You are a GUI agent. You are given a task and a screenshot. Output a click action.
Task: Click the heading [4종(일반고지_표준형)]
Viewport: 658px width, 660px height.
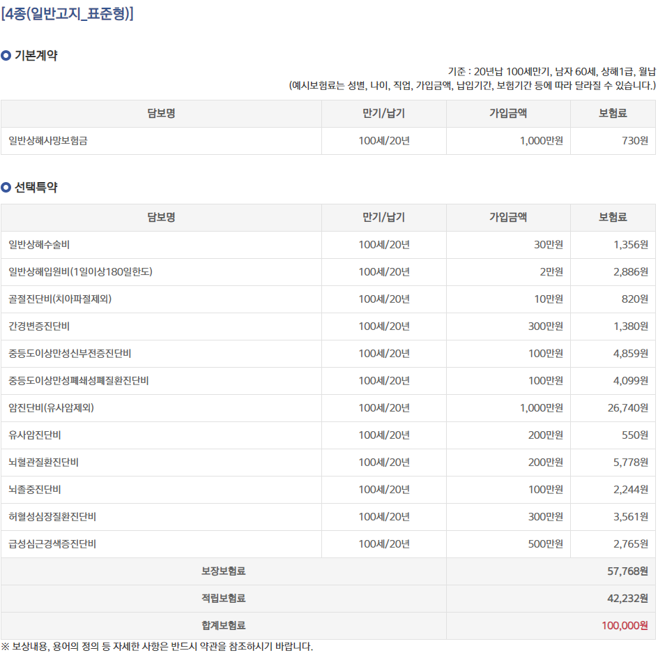tap(68, 14)
